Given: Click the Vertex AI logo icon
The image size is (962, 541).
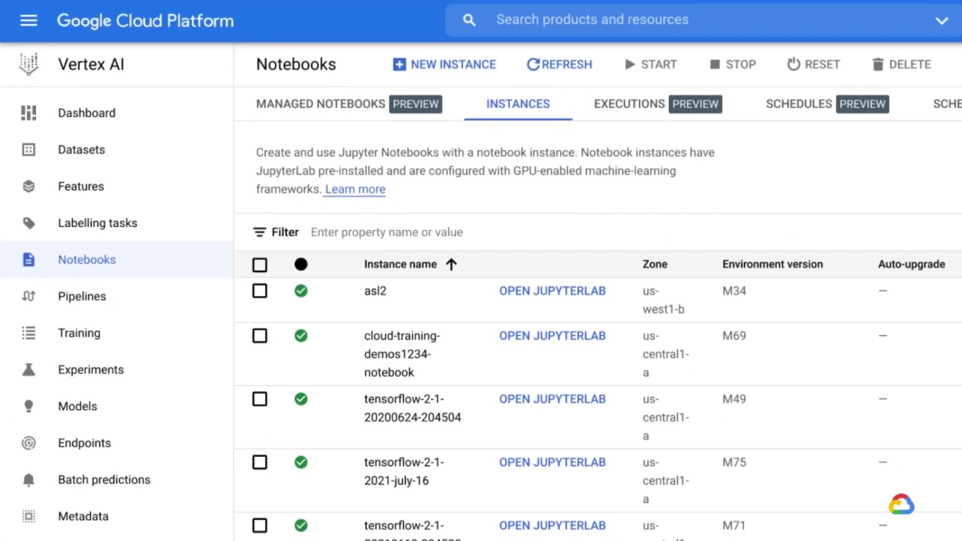Looking at the screenshot, I should [29, 65].
